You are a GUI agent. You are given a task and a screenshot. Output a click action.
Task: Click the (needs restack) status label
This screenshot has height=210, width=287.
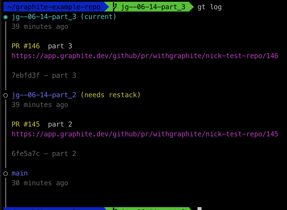click(x=110, y=95)
